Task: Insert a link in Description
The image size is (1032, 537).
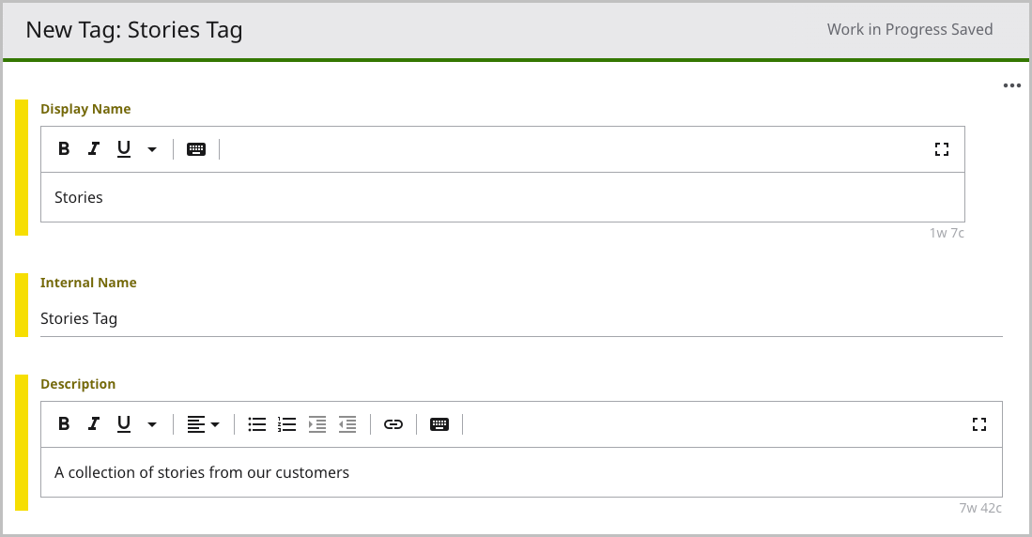Action: click(393, 424)
